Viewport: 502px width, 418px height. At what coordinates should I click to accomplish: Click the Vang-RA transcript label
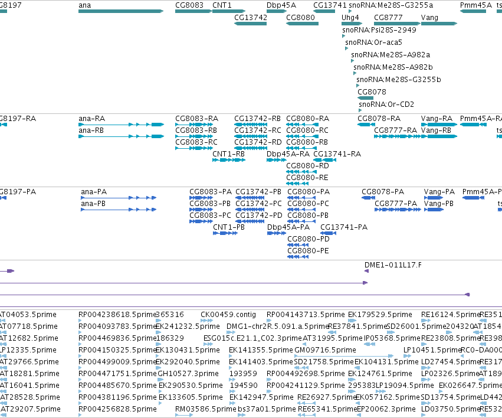pos(437,119)
